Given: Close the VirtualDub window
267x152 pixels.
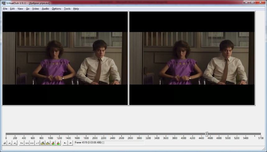Looking at the screenshot, I should tap(260, 2).
